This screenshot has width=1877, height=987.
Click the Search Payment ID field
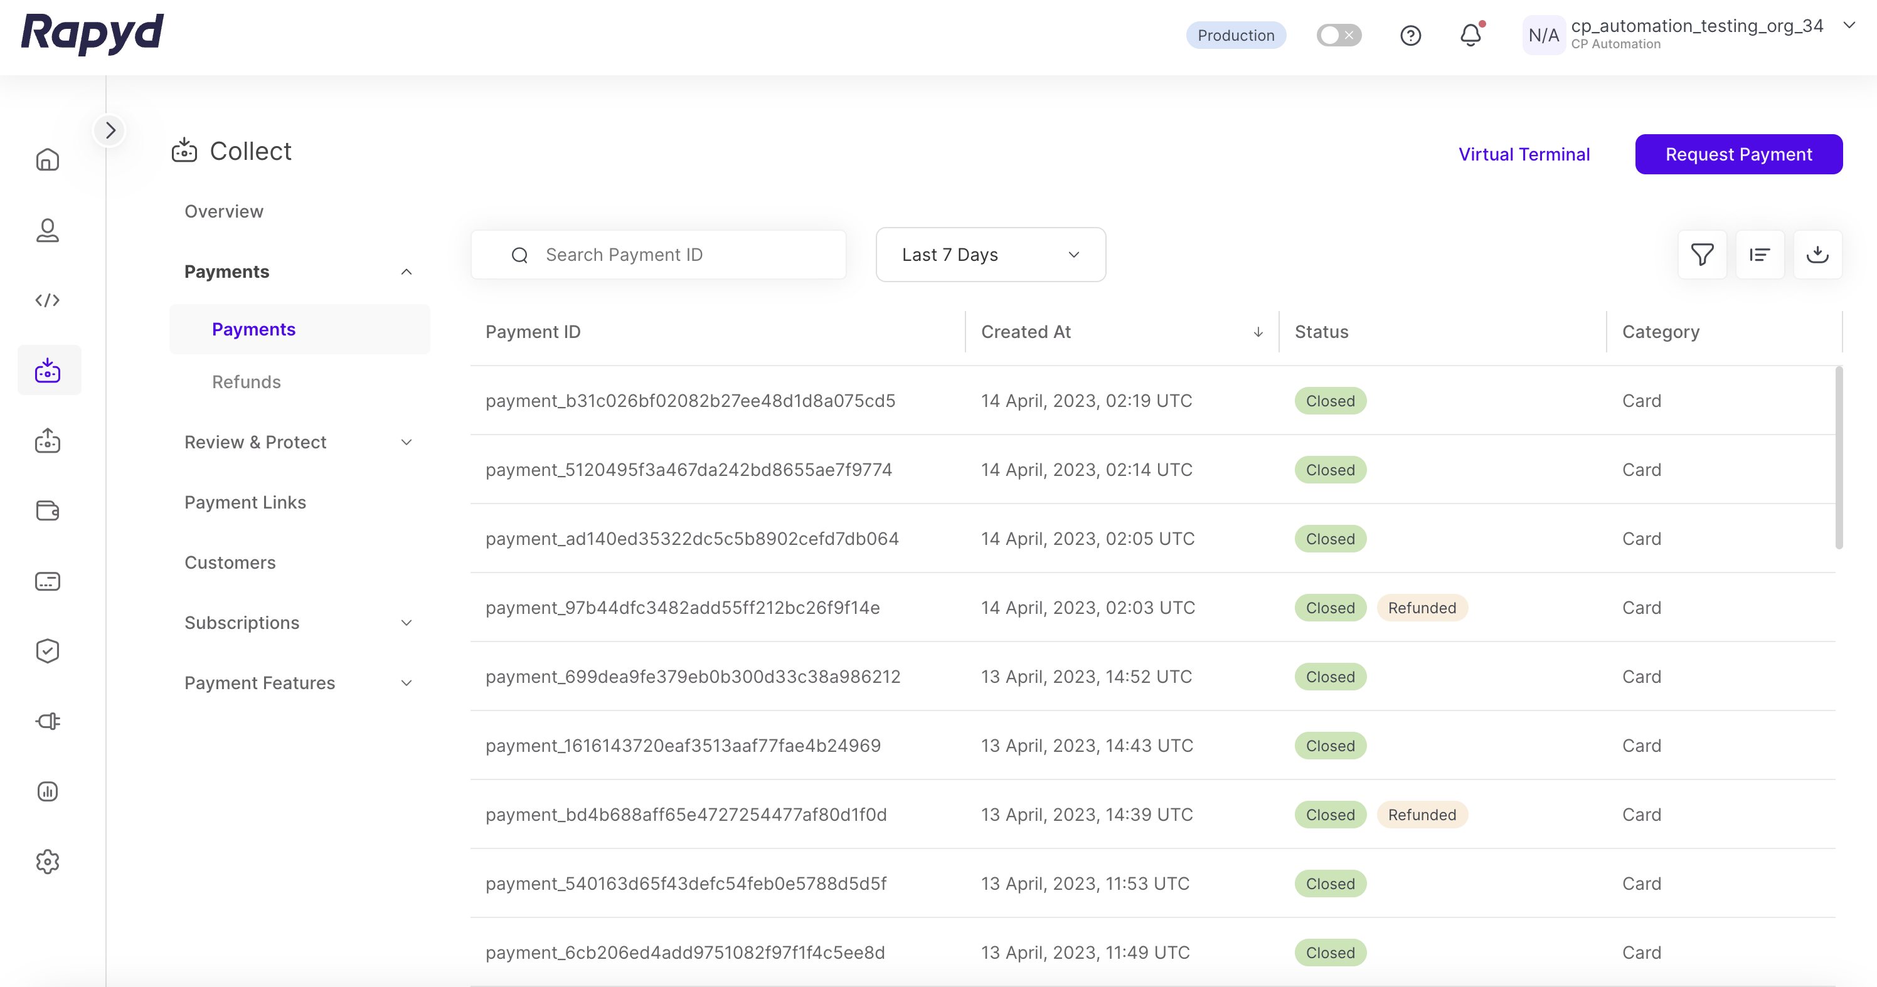point(657,254)
